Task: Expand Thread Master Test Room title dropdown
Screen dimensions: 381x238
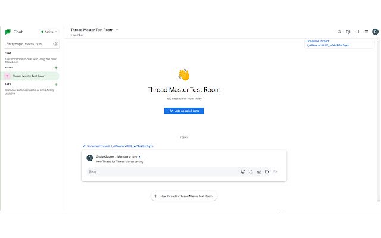Action: (117, 30)
